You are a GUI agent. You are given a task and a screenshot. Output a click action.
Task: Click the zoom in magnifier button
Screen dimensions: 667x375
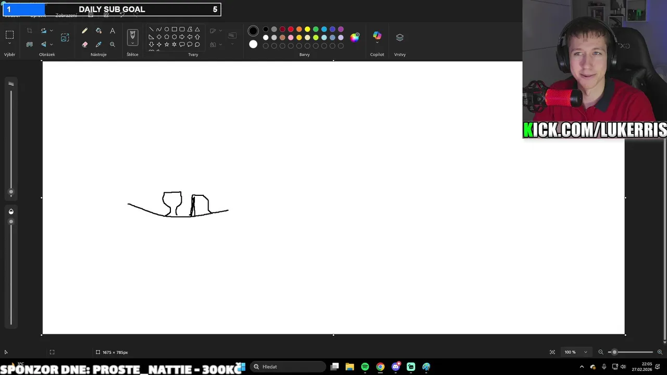pyautogui.click(x=660, y=352)
